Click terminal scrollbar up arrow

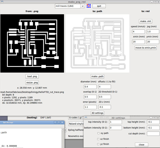coord(63,130)
